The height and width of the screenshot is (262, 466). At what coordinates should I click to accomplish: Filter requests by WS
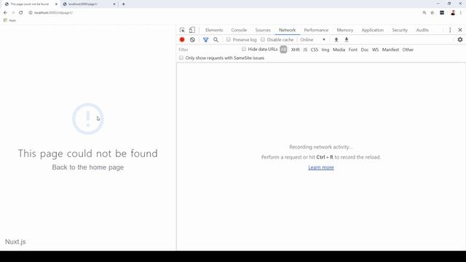[376, 49]
